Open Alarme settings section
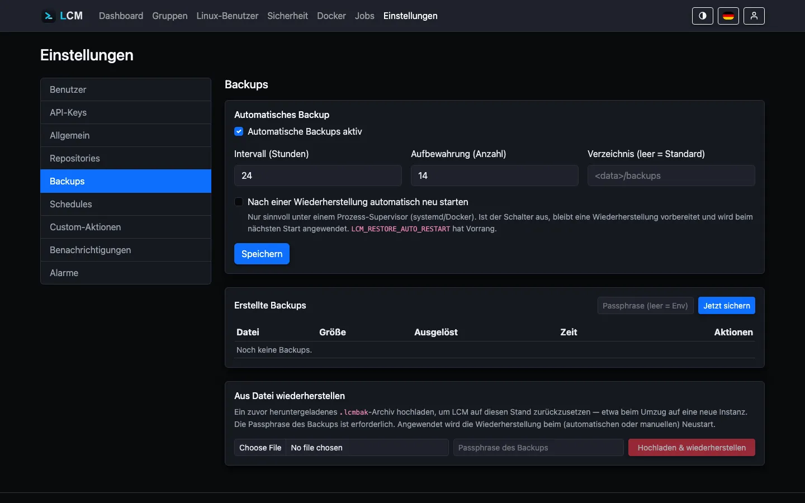This screenshot has width=805, height=503. 126,273
